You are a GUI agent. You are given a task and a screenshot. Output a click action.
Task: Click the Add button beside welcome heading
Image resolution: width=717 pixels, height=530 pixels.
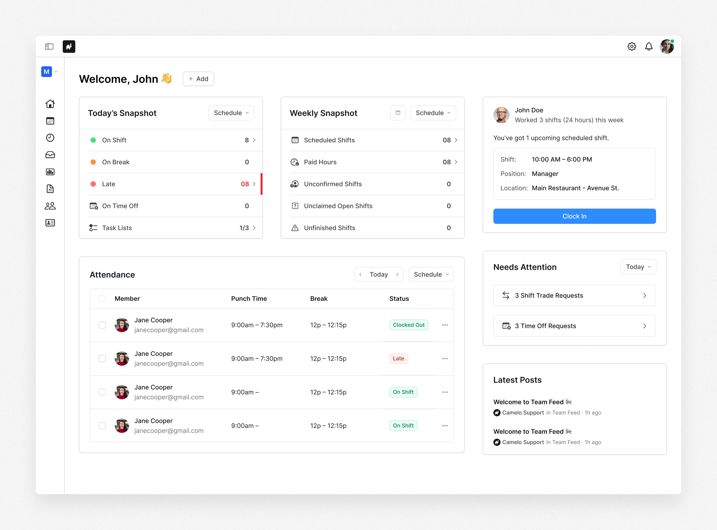[x=198, y=78]
